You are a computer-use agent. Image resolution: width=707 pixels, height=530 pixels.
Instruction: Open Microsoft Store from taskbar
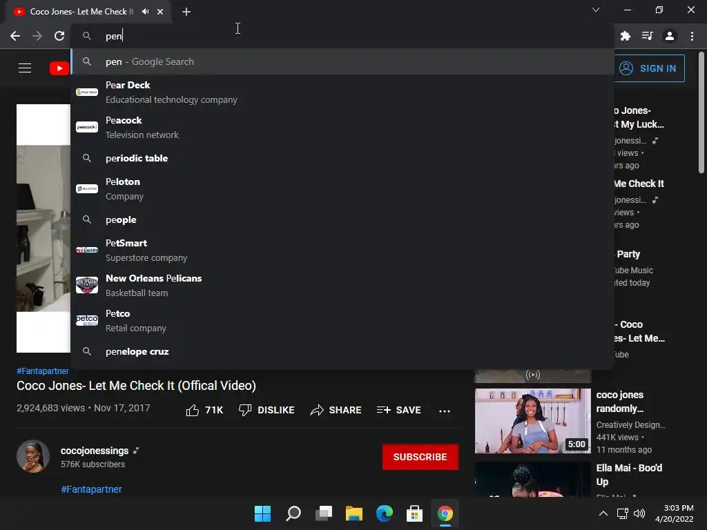(x=415, y=513)
